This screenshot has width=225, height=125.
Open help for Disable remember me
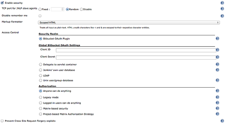[222, 16]
